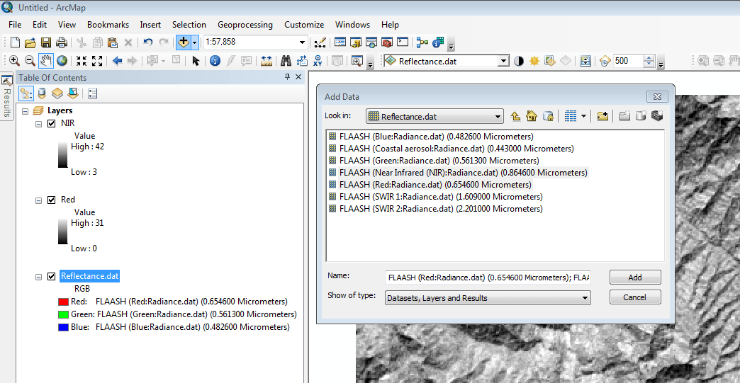Click the List By Source icon
740x383 pixels.
tap(42, 93)
